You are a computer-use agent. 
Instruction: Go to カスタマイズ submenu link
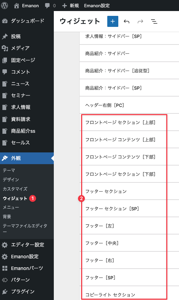tap(15, 189)
